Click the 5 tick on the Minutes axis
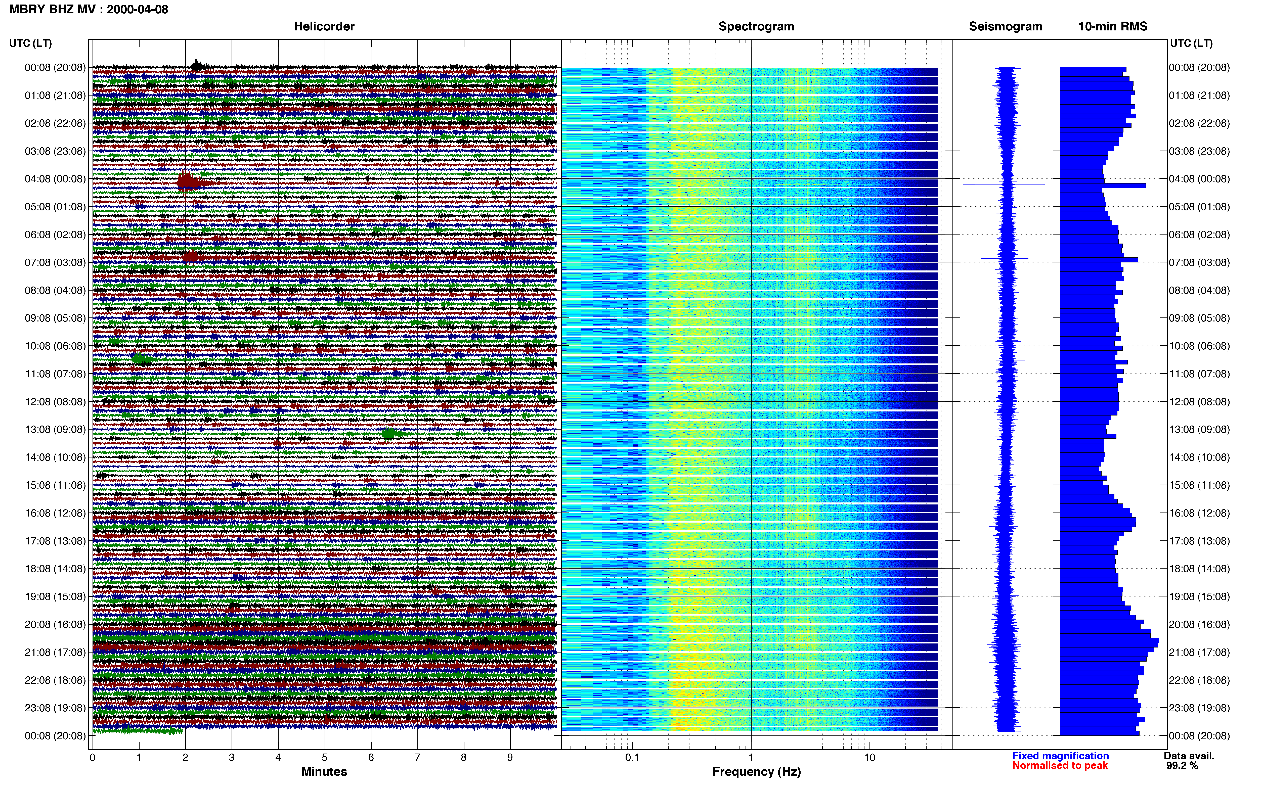This screenshot has height=789, width=1262. click(325, 758)
